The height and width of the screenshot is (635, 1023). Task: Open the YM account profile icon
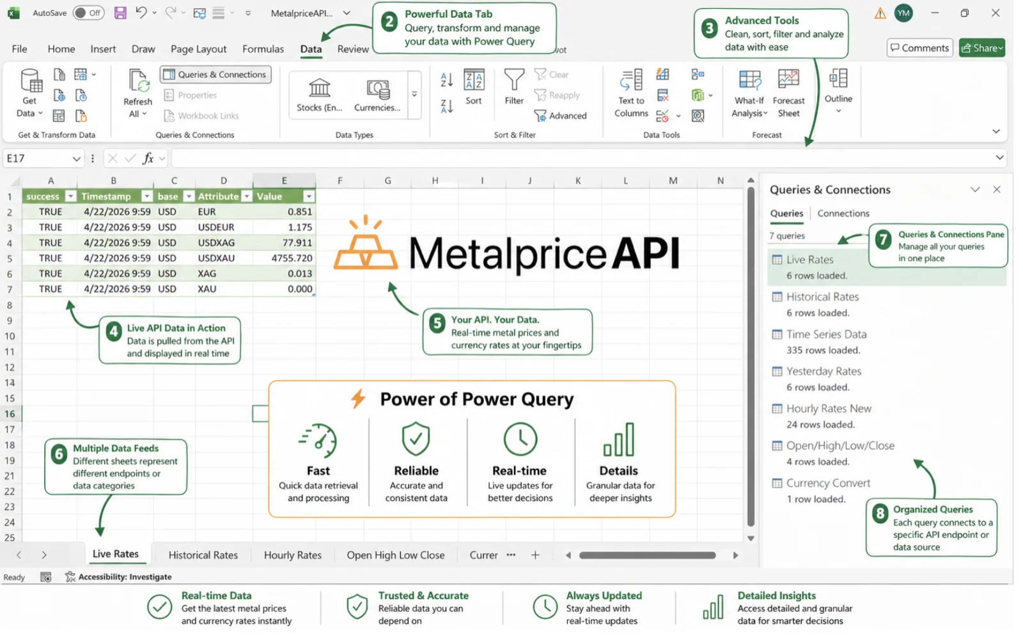(x=903, y=13)
